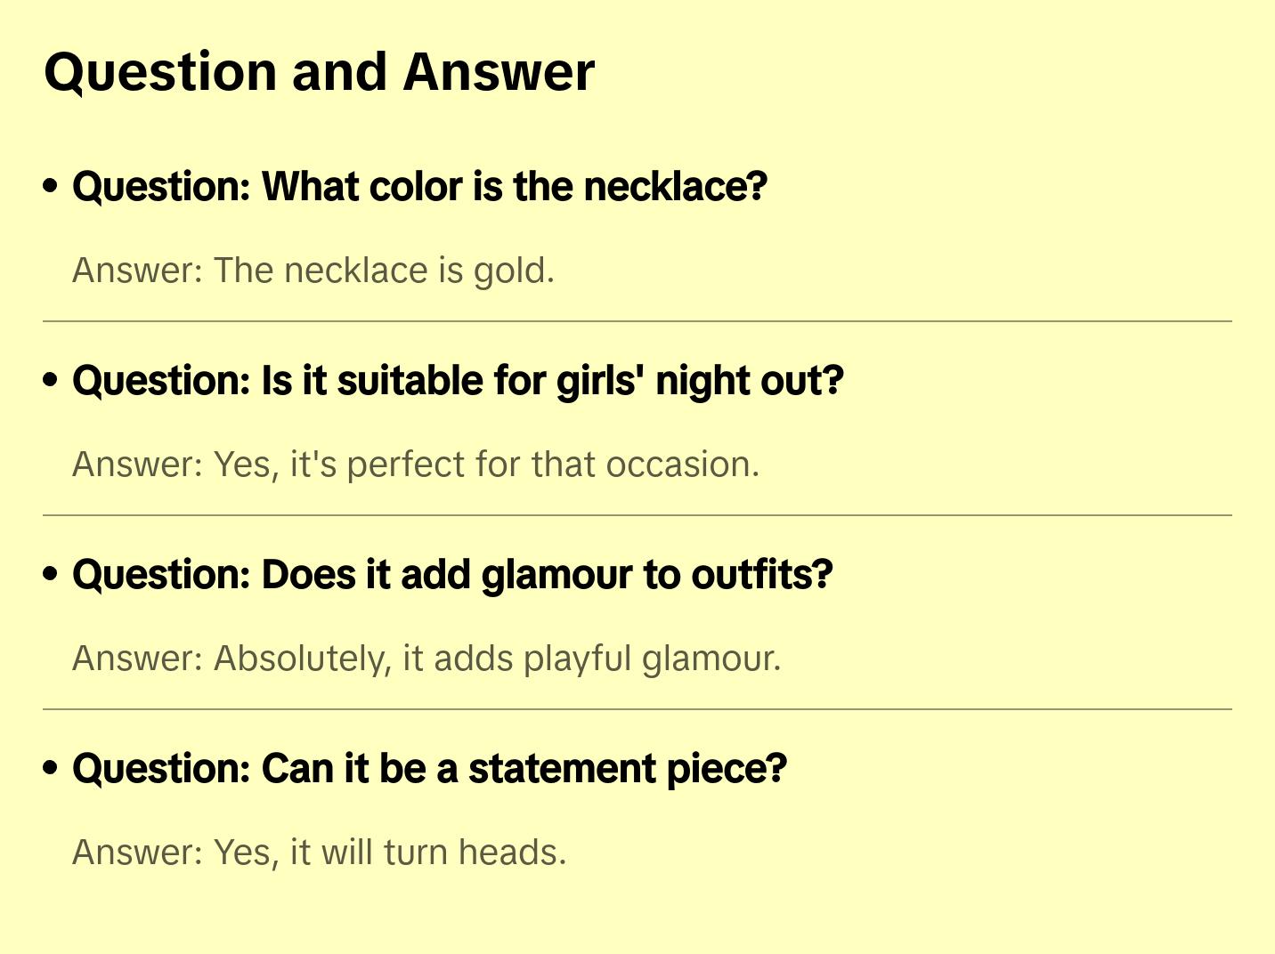The width and height of the screenshot is (1275, 954).
Task: Select the question about girls' night out
Action: pyautogui.click(x=458, y=381)
